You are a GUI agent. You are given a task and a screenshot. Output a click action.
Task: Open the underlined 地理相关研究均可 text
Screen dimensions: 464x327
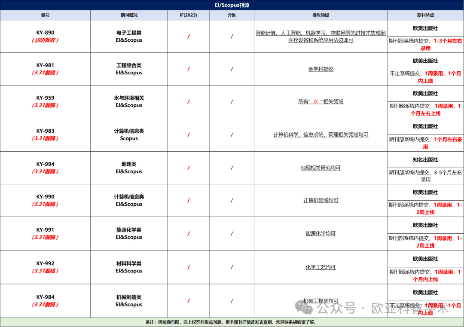321,168
